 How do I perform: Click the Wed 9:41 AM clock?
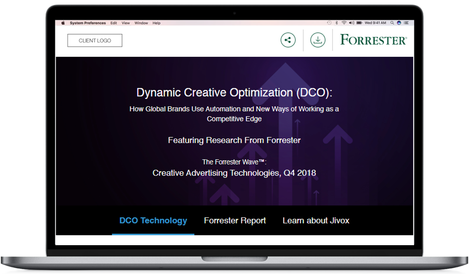[x=376, y=23]
